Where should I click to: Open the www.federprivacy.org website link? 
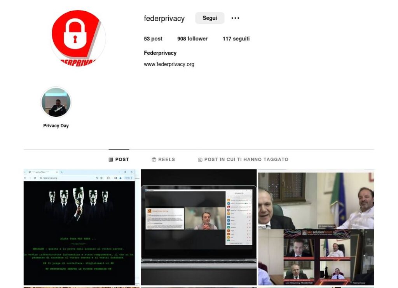(169, 64)
